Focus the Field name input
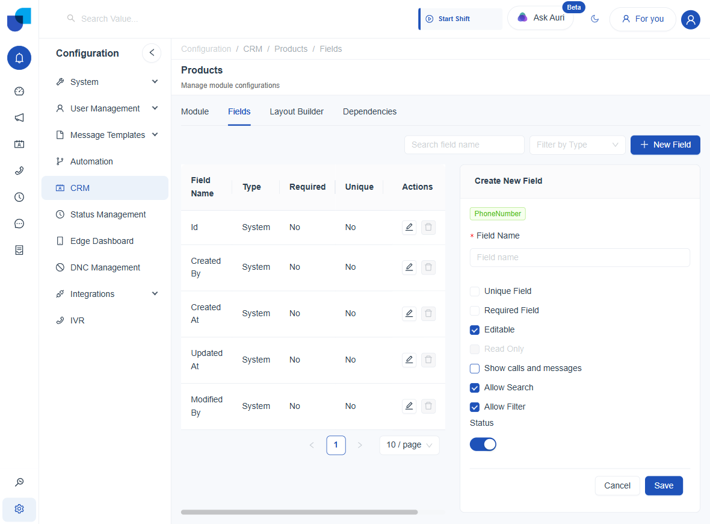The image size is (710, 524). pyautogui.click(x=579, y=257)
